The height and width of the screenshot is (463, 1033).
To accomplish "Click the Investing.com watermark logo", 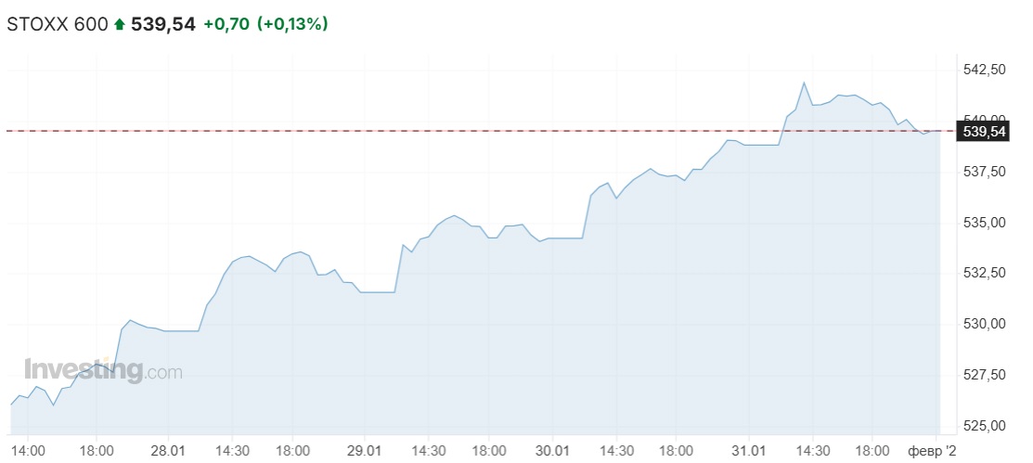I will (103, 371).
